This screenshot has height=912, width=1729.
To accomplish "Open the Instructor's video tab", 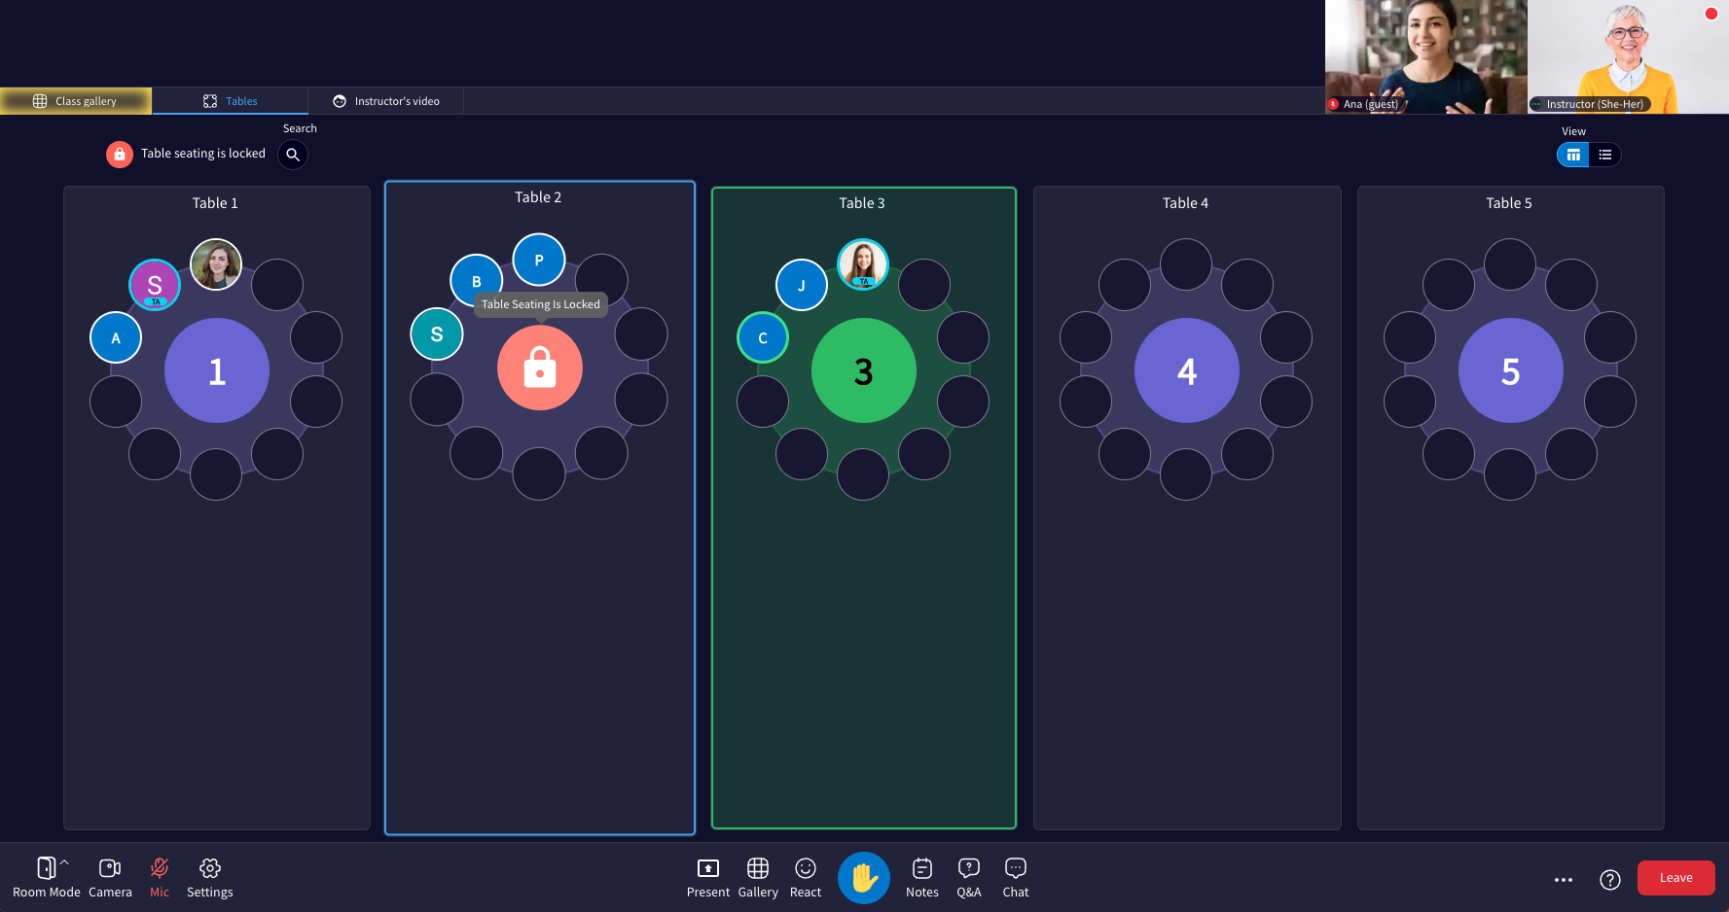I will (x=386, y=100).
